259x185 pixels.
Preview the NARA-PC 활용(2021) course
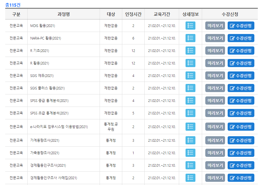215,38
